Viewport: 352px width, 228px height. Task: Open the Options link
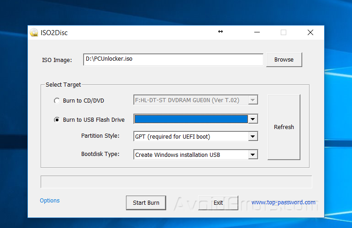(50, 201)
